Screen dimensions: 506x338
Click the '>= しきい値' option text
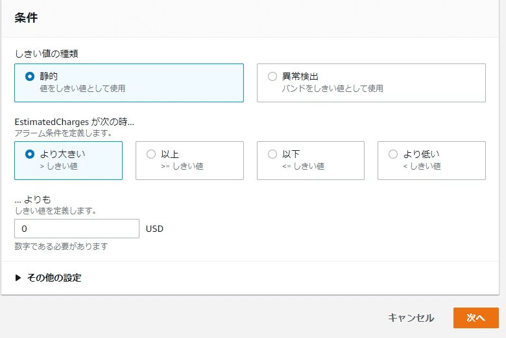(182, 166)
